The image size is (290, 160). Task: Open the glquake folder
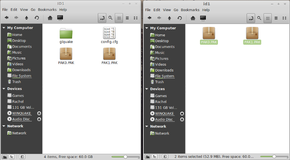66,36
